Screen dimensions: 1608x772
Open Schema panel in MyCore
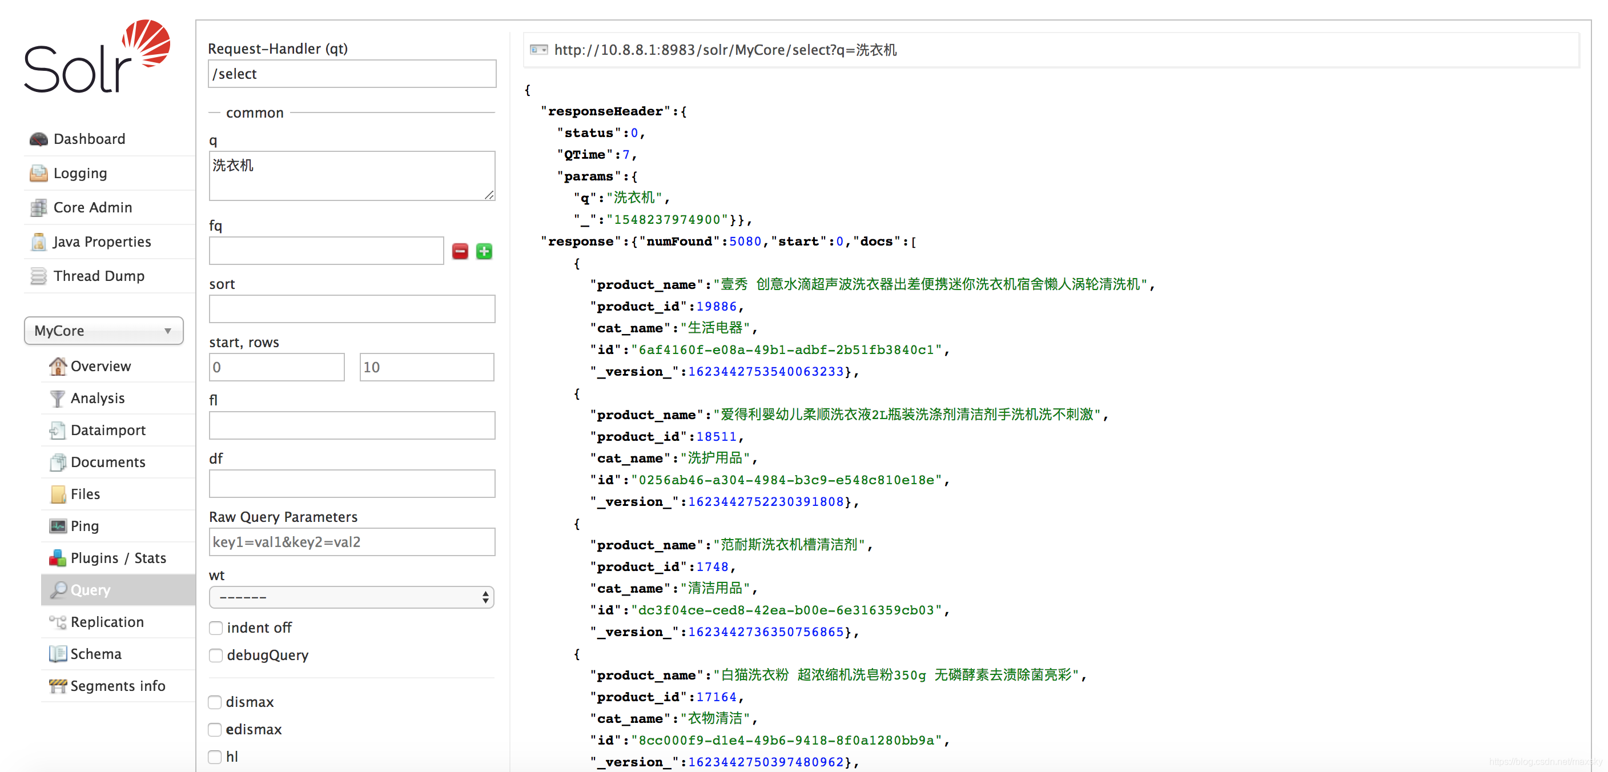pyautogui.click(x=95, y=654)
